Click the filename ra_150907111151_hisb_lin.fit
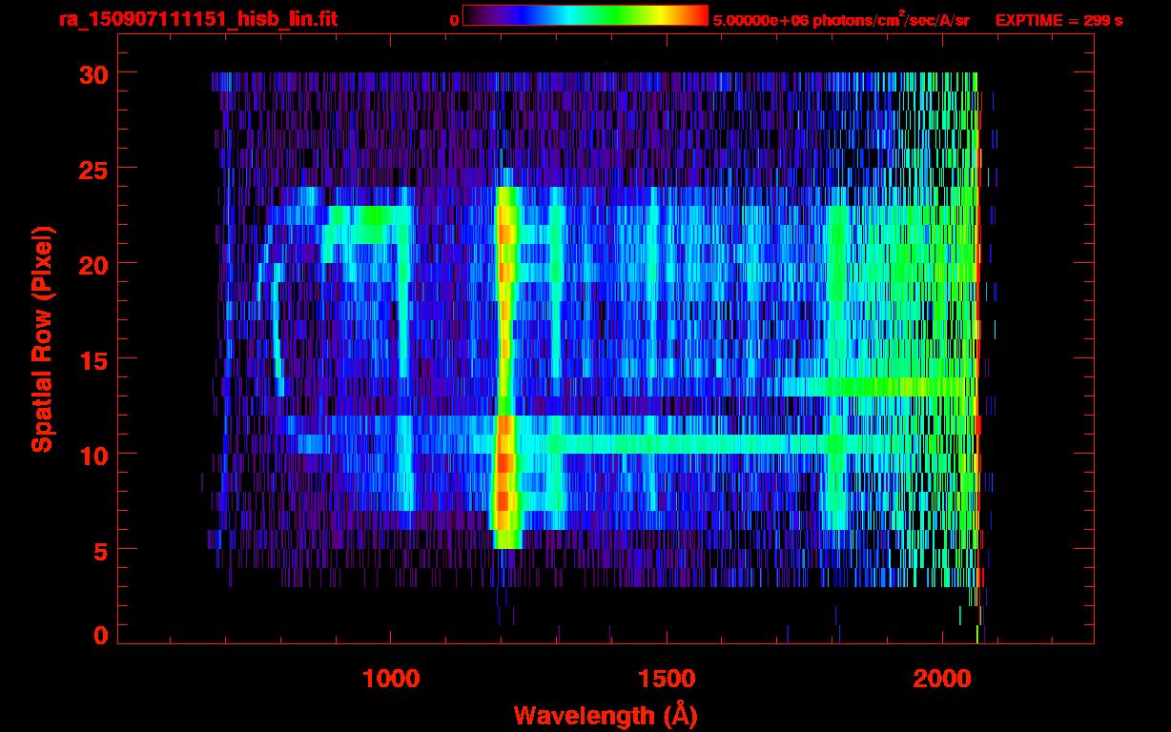The width and height of the screenshot is (1171, 732). pyautogui.click(x=198, y=19)
